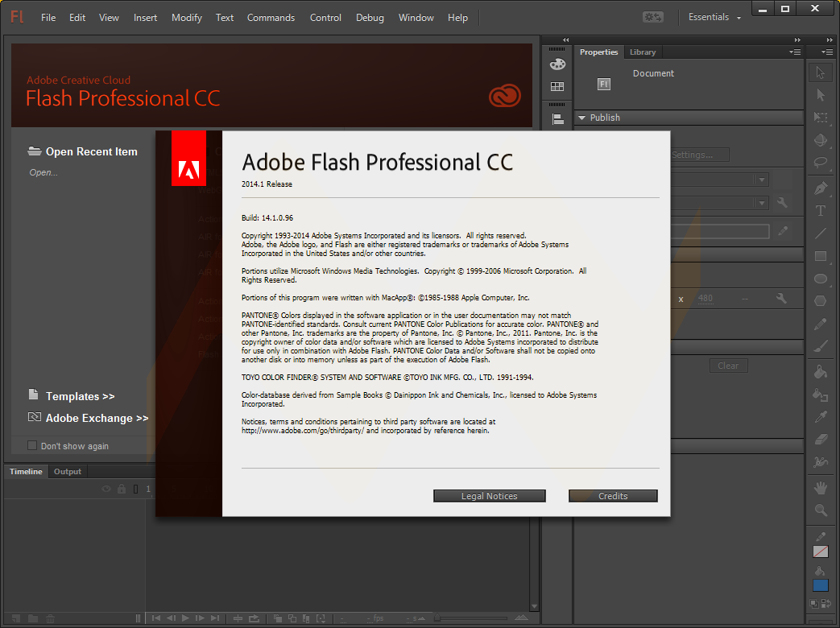Open the Debug menu

(x=370, y=18)
